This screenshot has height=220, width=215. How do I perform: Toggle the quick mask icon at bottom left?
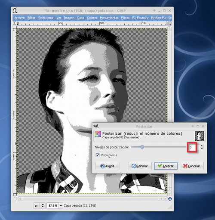click(15, 199)
